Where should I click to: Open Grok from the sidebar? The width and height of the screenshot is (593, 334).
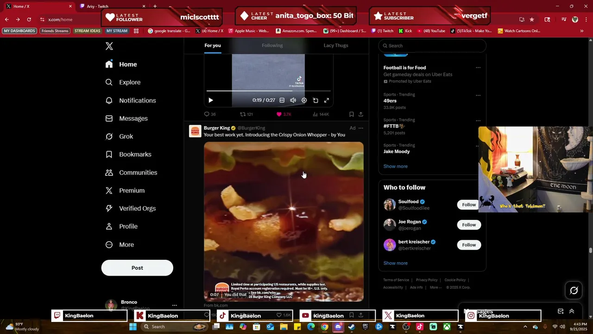[x=119, y=136]
